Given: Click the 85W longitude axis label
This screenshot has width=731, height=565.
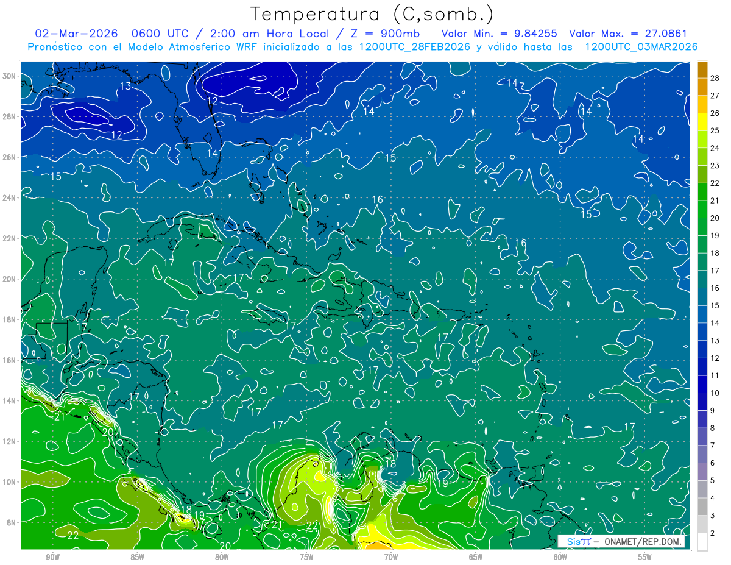Looking at the screenshot, I should (137, 557).
